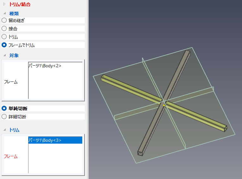This screenshot has height=179, width=242.
Task: Pick the gray square tube's lower end
Action: [140, 153]
